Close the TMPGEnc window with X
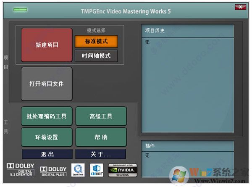Screen dimensions: 252x187 tap(240, 7)
